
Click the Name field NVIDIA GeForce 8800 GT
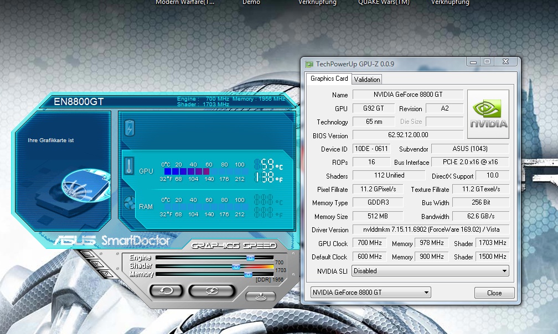pos(408,95)
